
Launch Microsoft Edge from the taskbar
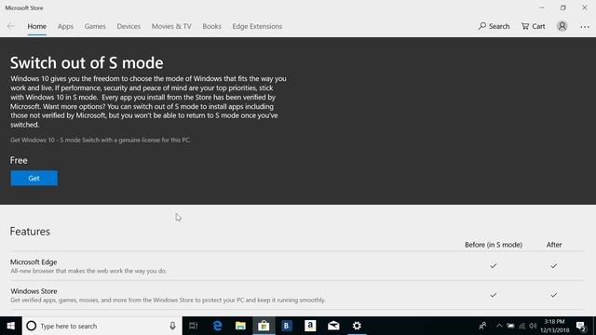pos(217,326)
